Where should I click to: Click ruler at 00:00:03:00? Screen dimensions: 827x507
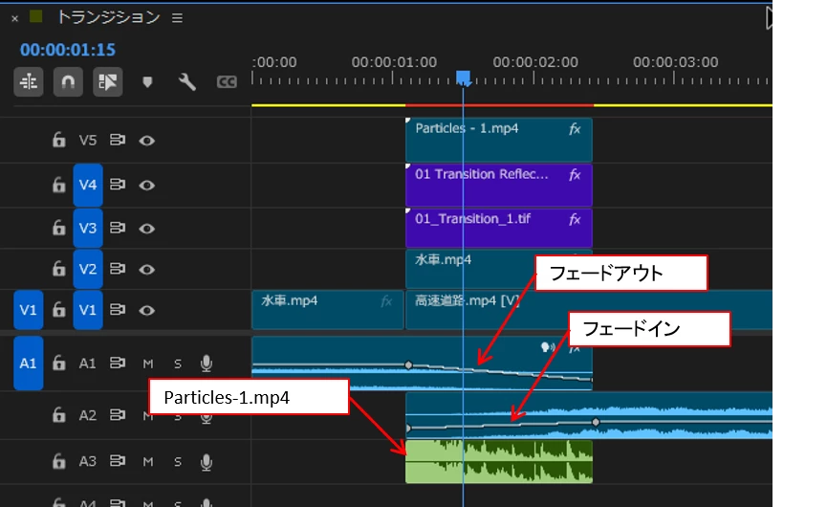tap(675, 62)
